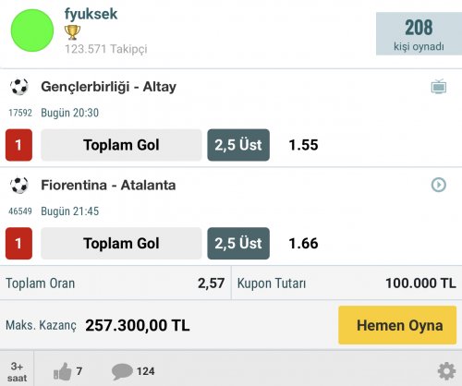Open fyuksek user profile link

tap(91, 14)
